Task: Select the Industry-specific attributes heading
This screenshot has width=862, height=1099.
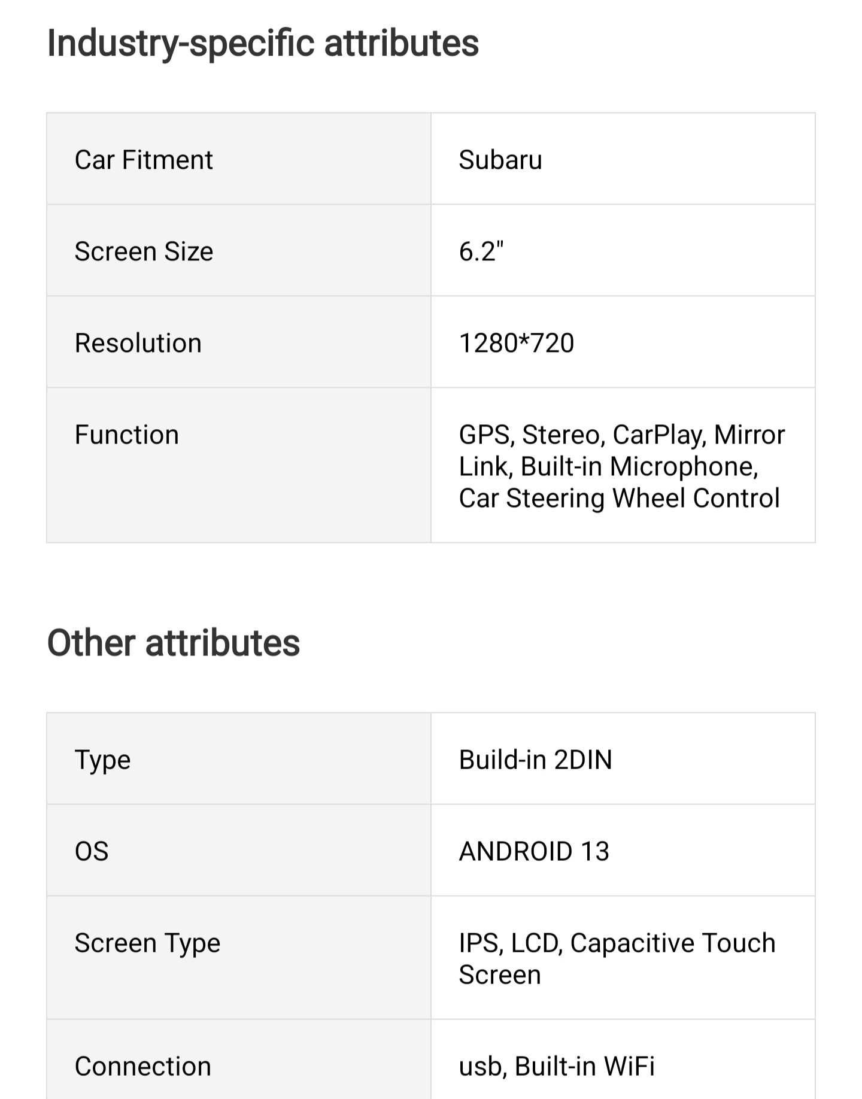Action: pos(263,44)
